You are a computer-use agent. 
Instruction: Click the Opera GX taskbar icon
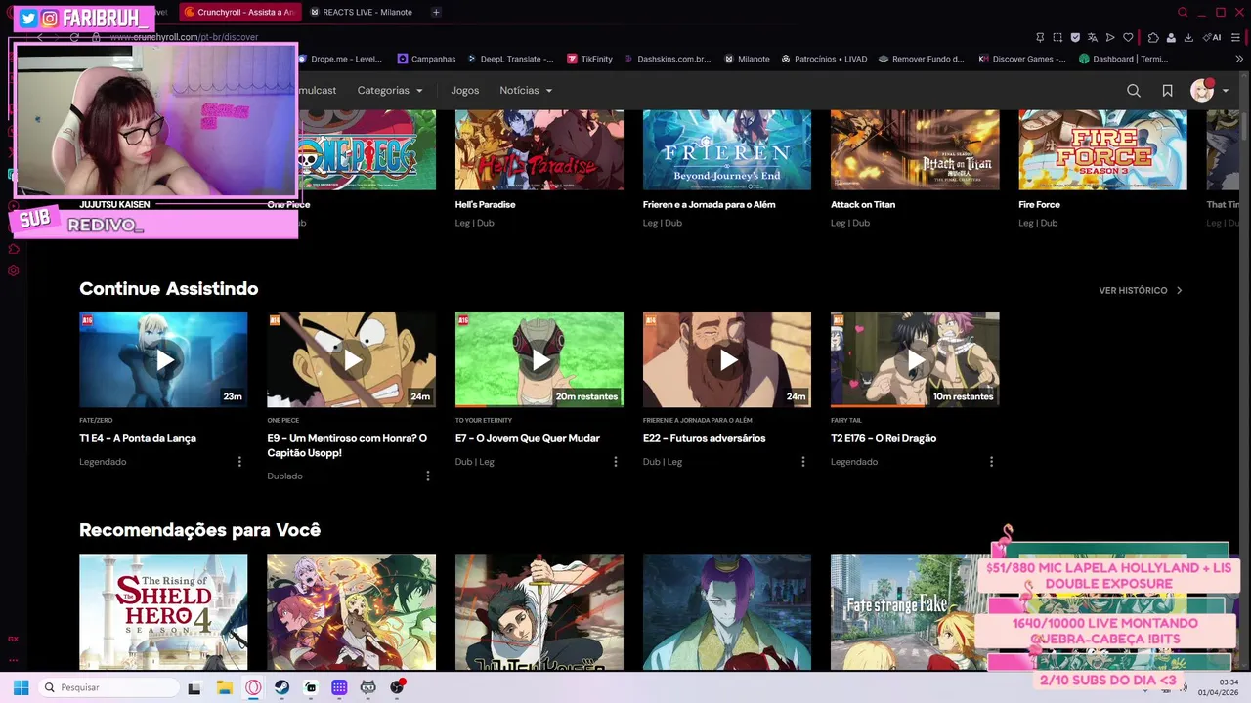(253, 687)
